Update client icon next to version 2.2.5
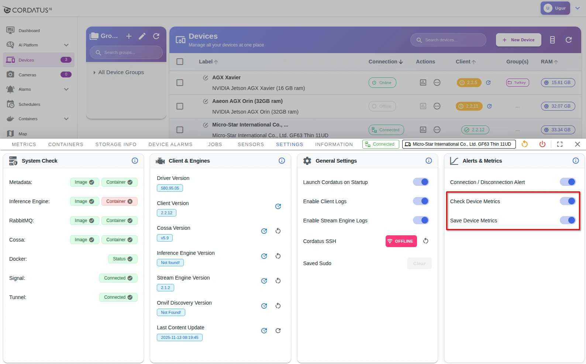This screenshot has height=364, width=586. click(488, 83)
